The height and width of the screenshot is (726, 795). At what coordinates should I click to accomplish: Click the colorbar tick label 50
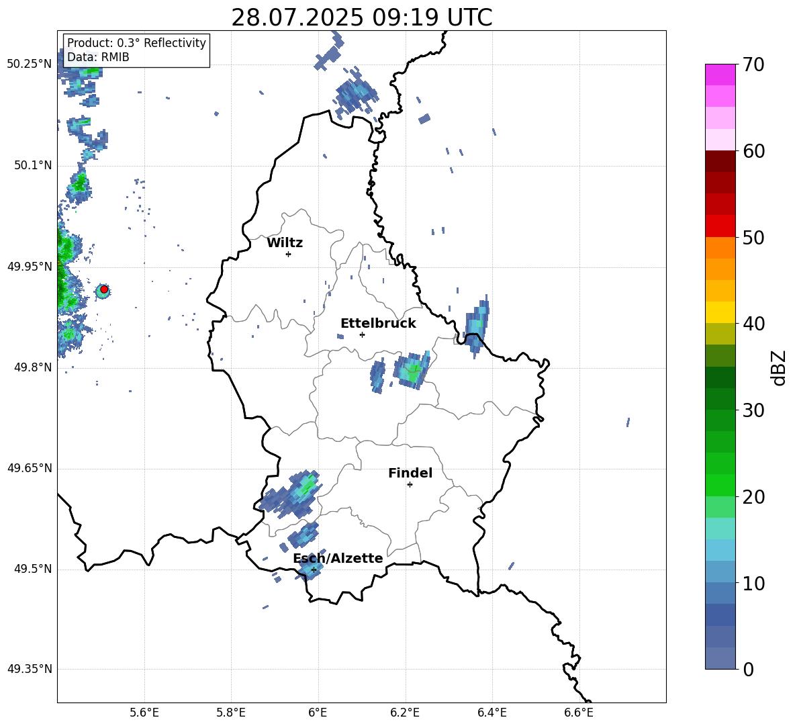(x=753, y=238)
